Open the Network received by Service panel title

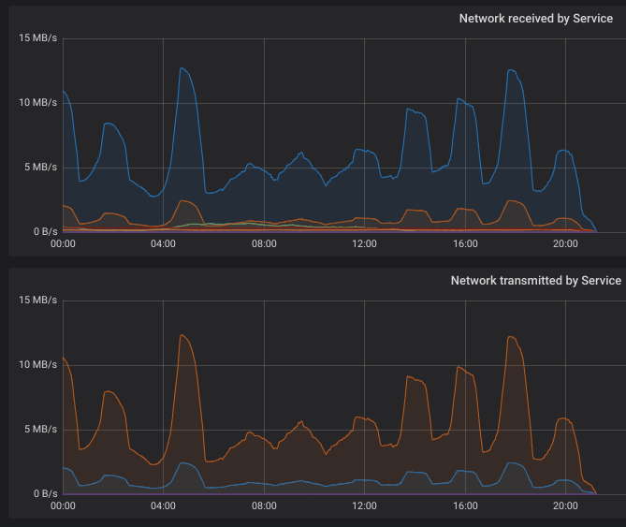pos(536,19)
